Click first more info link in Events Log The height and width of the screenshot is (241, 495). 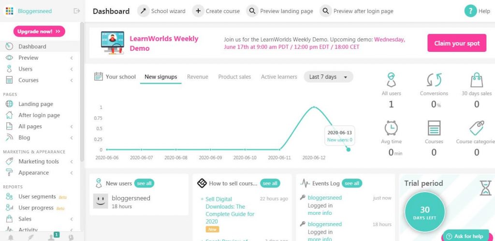[320, 213]
